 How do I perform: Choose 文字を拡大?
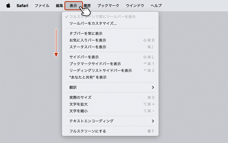point(110,104)
